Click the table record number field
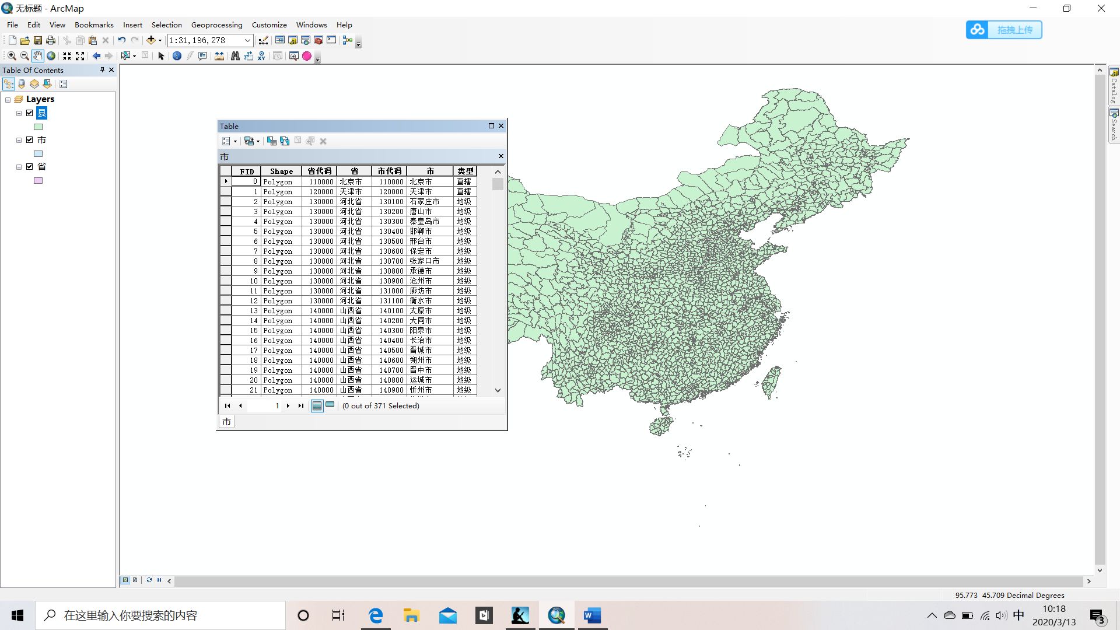1120x630 pixels. [264, 406]
